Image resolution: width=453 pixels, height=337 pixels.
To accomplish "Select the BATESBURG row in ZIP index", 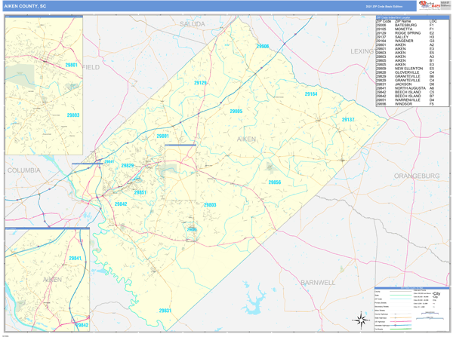I will pos(408,26).
